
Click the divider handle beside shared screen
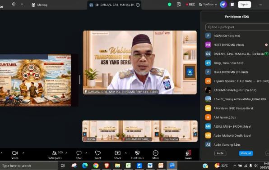(79, 80)
